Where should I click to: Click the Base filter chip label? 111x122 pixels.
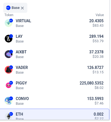pos(15,8)
